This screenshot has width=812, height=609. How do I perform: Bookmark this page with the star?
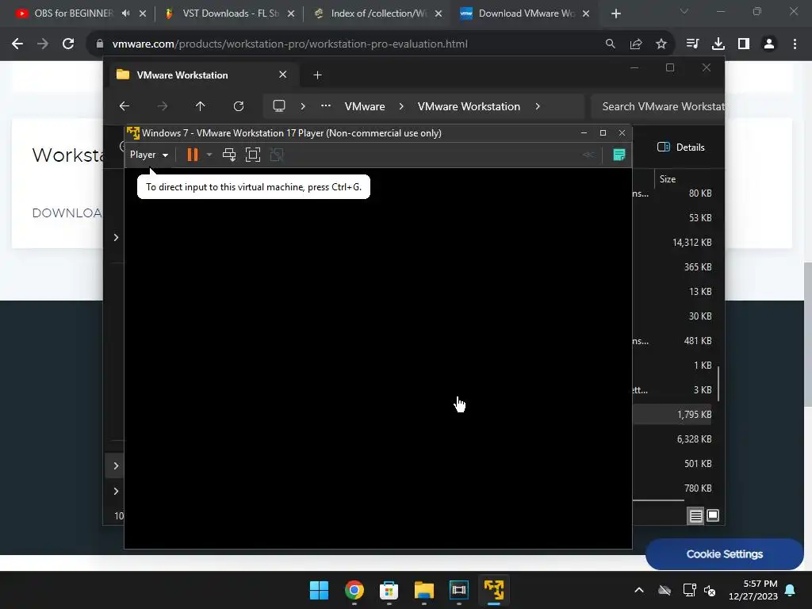pos(661,44)
